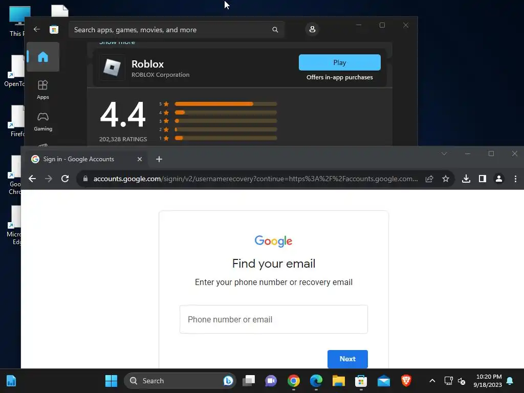
Task: View site information lock icon
Action: click(x=85, y=179)
